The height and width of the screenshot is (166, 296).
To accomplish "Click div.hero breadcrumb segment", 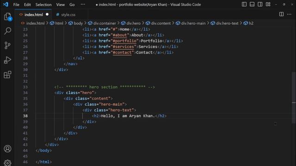I will click(x=133, y=23).
